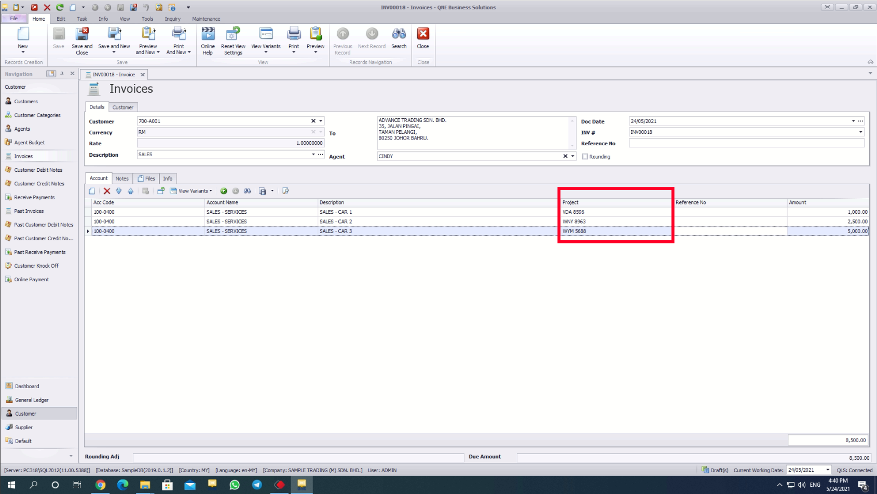The image size is (877, 494).
Task: Open Telegram from the Windows taskbar
Action: [257, 485]
